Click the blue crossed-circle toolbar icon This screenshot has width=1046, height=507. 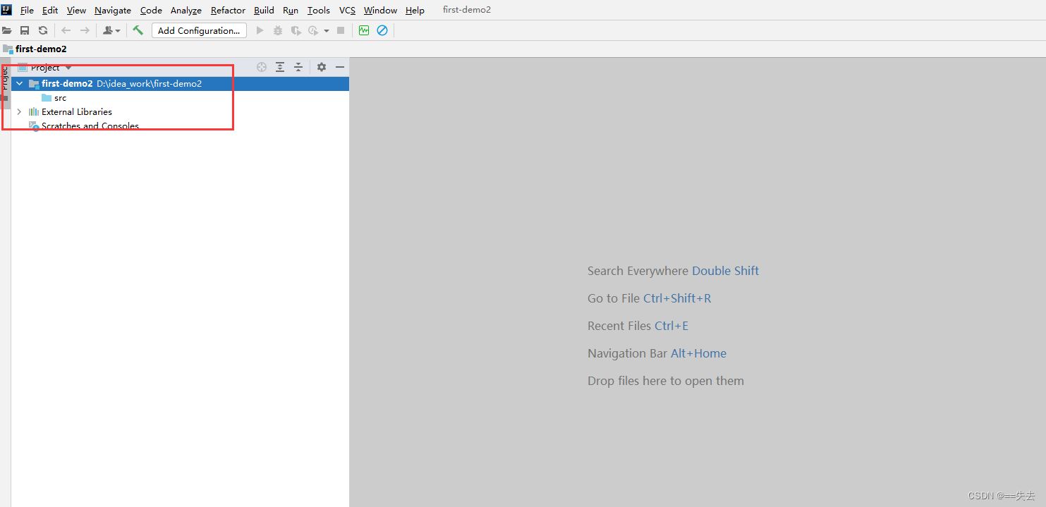click(x=382, y=30)
